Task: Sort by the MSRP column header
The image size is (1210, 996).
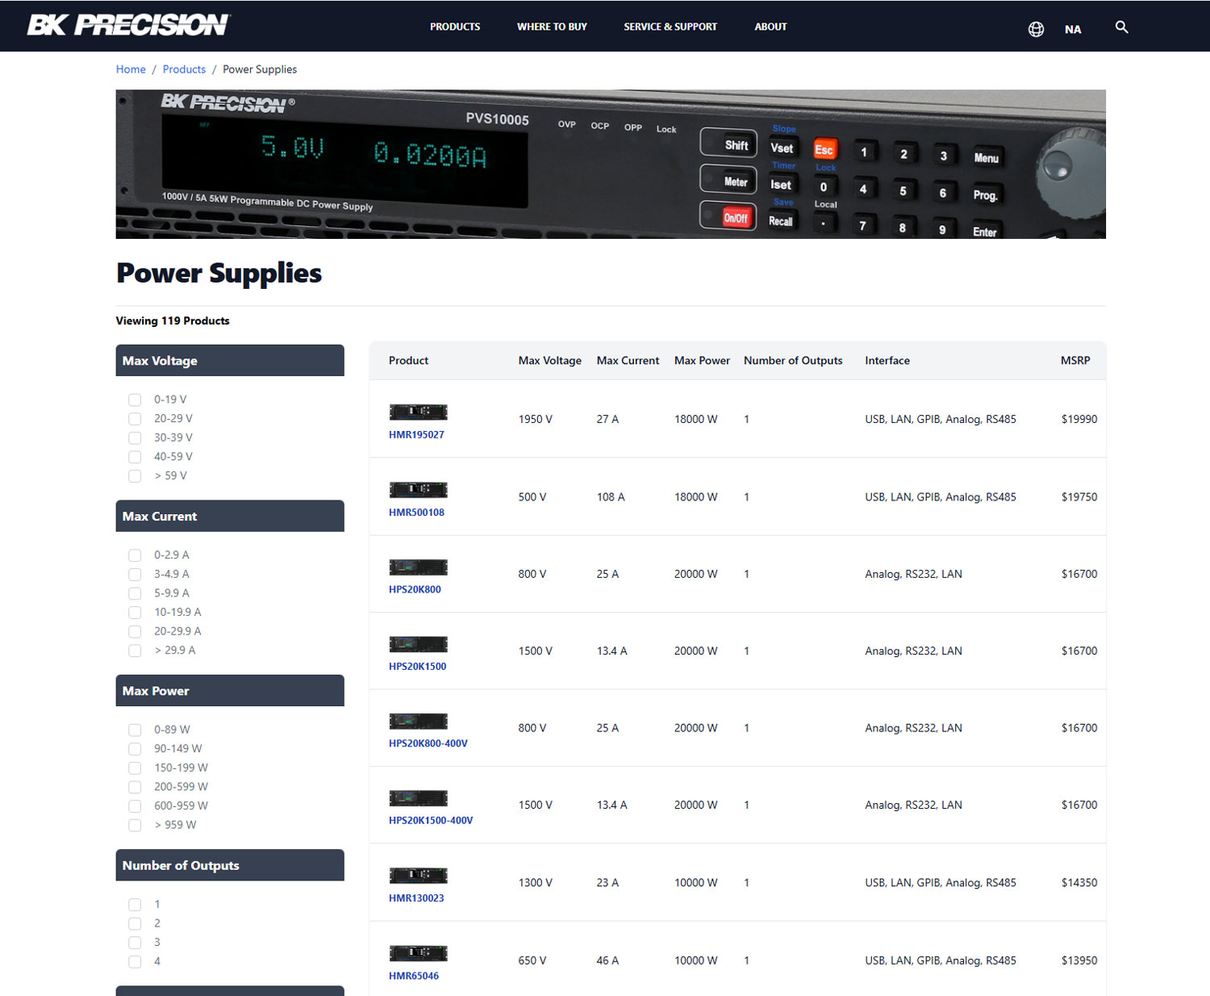Action: point(1076,360)
